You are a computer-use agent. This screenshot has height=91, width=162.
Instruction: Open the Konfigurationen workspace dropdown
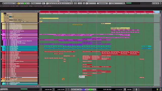pyautogui.click(x=9, y=3)
